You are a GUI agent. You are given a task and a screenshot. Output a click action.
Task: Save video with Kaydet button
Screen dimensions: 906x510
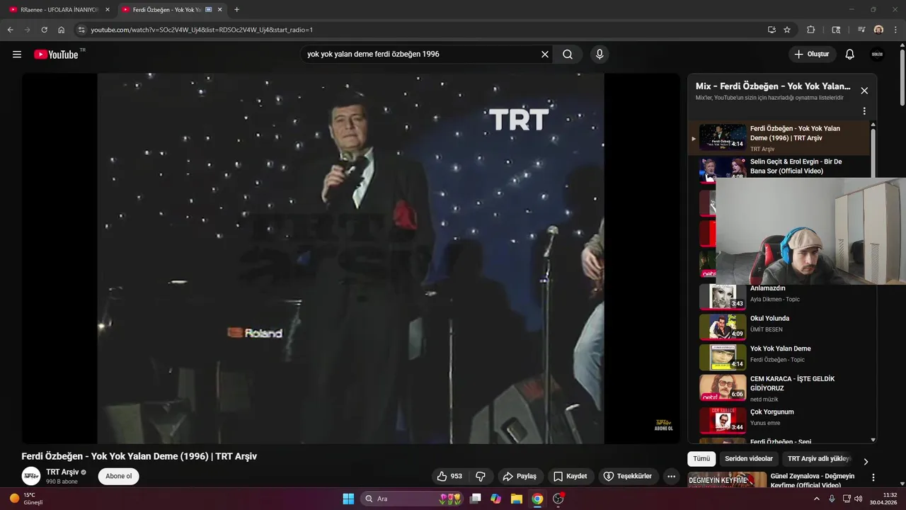coord(570,476)
